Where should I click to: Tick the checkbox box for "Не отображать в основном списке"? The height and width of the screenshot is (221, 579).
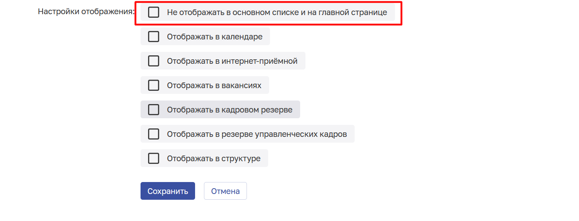(153, 12)
